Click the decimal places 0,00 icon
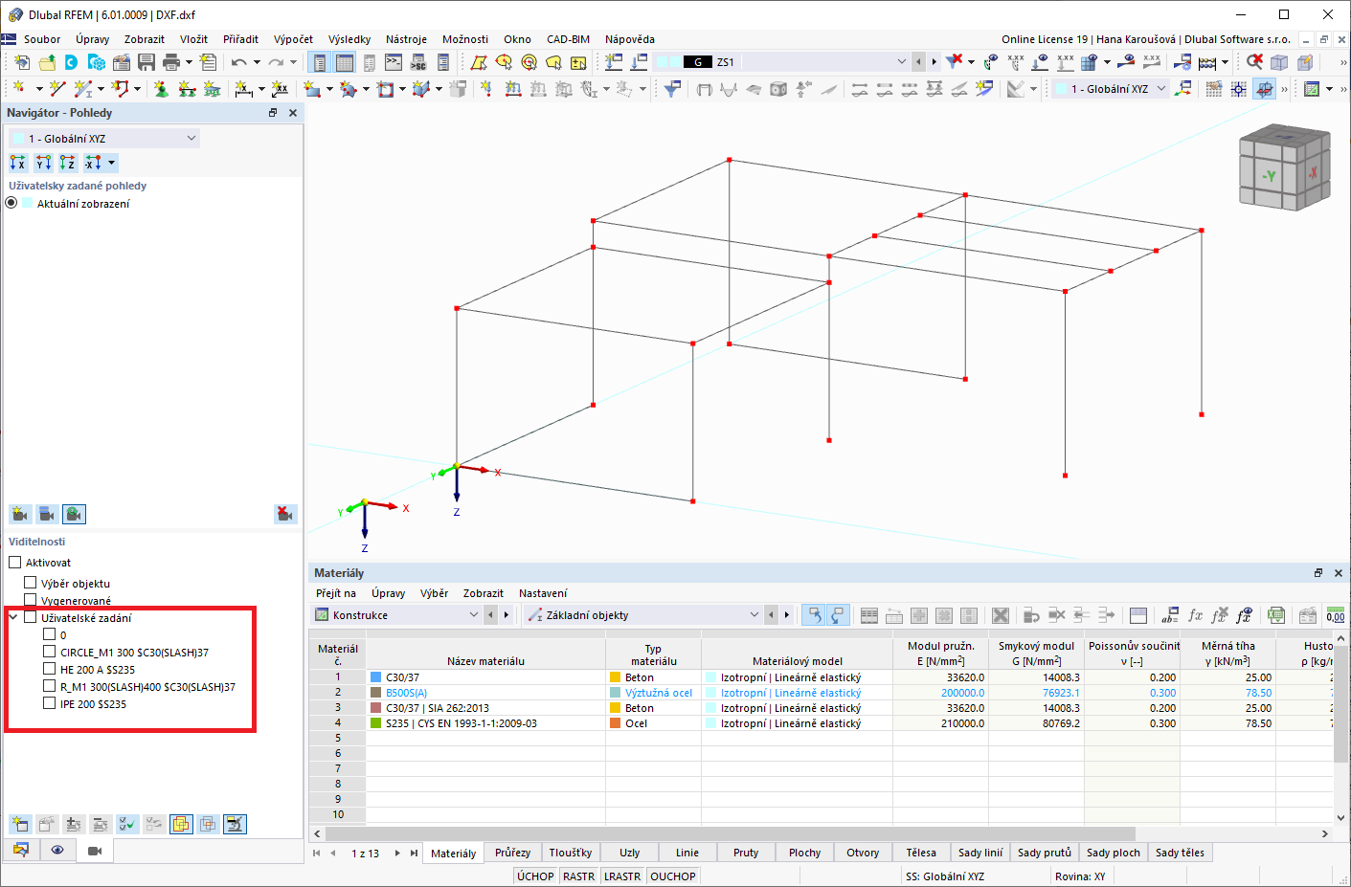The height and width of the screenshot is (887, 1351). pos(1336,615)
